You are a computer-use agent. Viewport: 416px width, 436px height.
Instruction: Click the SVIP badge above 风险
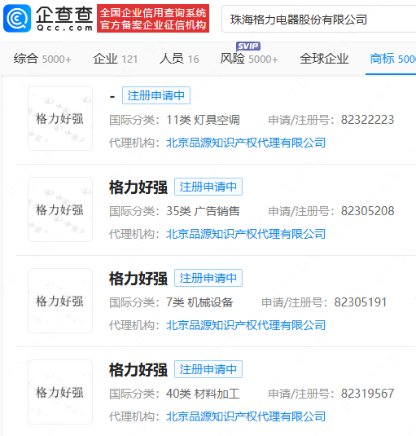coord(248,46)
